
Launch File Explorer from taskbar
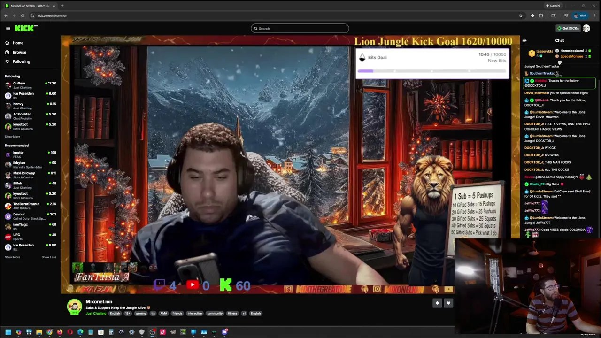39,332
